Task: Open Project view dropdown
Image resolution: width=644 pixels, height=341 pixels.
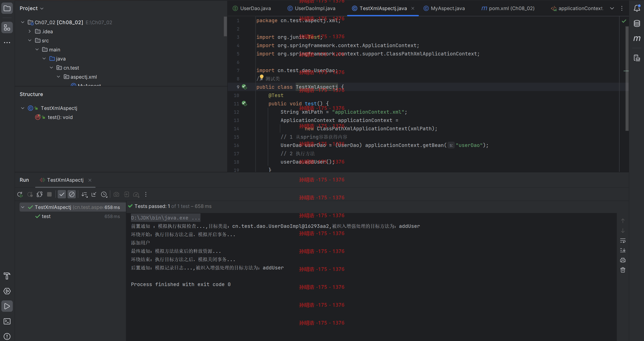Action: pyautogui.click(x=31, y=8)
